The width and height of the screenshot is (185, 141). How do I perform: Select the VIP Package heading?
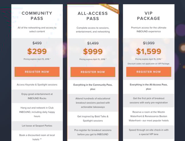[x=149, y=16]
